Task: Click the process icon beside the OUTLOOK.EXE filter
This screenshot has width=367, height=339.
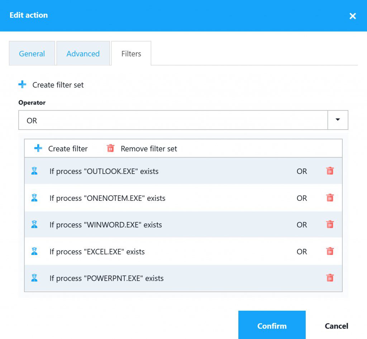Action: [x=34, y=171]
